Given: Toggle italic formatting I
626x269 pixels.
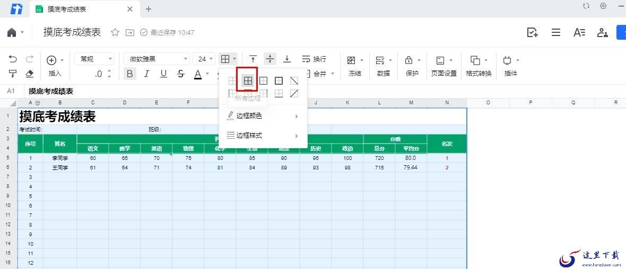Looking at the screenshot, I should pos(146,74).
